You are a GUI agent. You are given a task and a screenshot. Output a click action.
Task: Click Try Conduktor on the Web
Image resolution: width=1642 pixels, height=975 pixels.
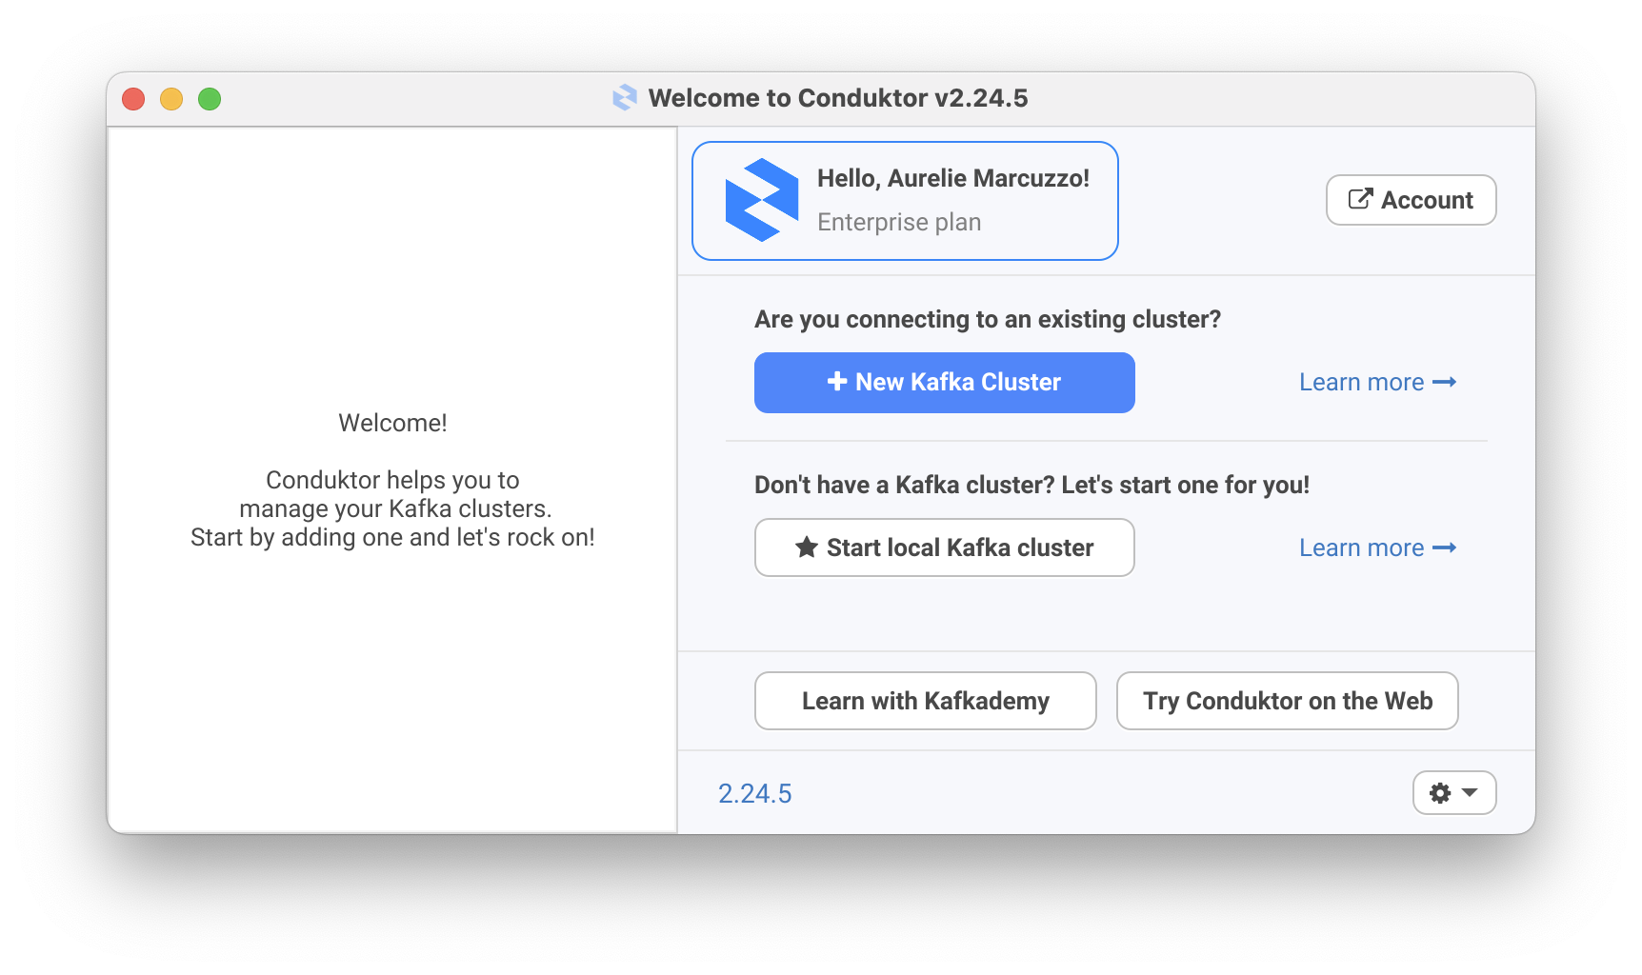(x=1287, y=701)
